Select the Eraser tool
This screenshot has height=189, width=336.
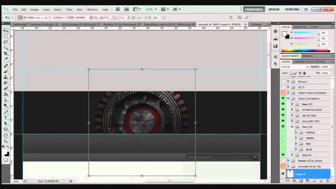pyautogui.click(x=6, y=88)
